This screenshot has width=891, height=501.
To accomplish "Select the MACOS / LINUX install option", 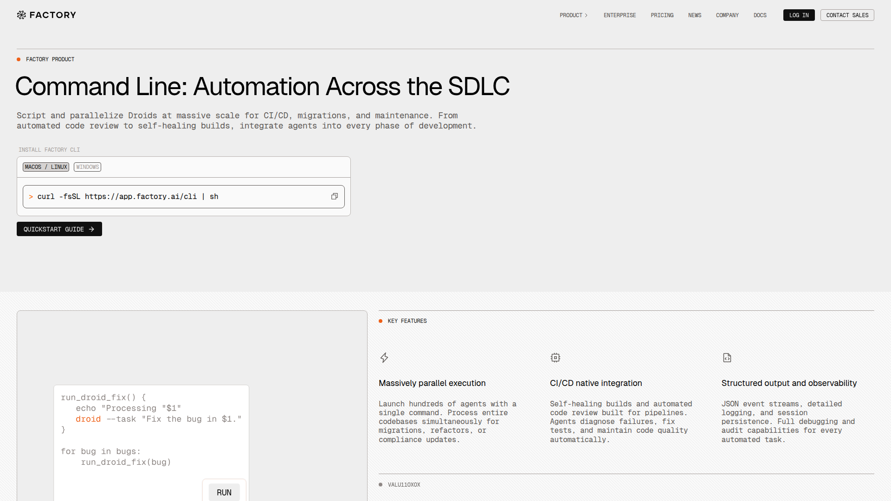I will click(x=45, y=167).
